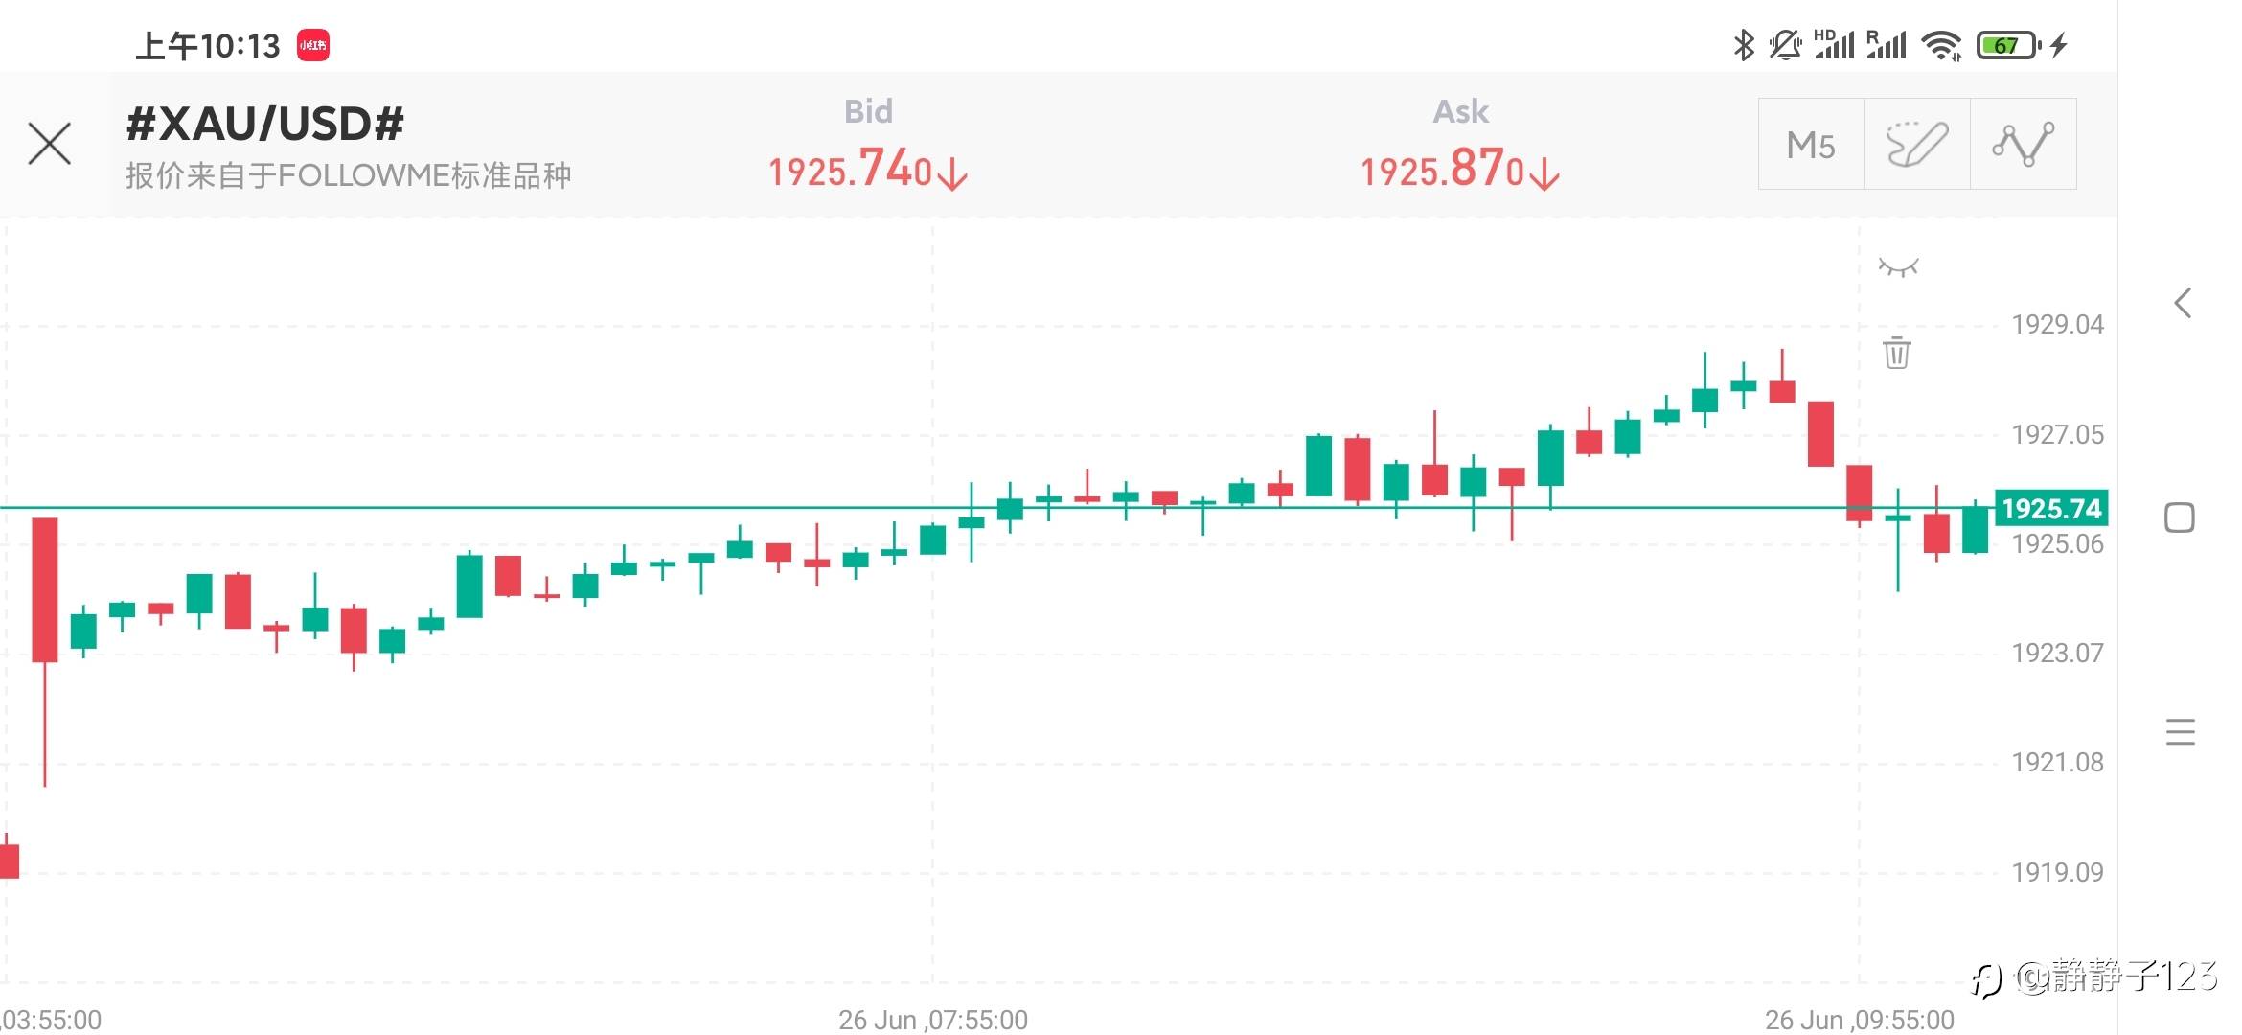This screenshot has width=2242, height=1035.
Task: Select the drawing tools brush icon
Action: [1917, 145]
